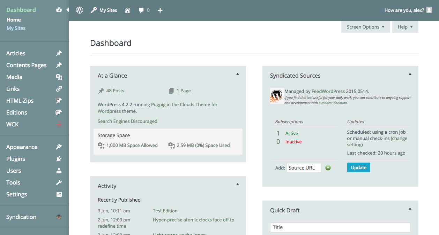Click 2.59 MB (0%) Space Used link
Viewport: 439px width, 235px height.
(203, 145)
